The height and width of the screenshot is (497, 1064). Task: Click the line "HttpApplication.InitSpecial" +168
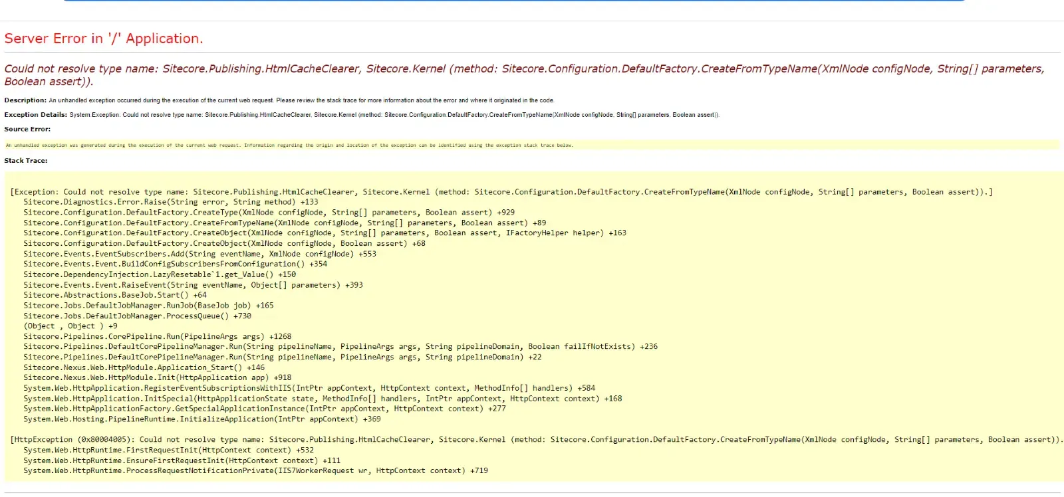click(323, 399)
